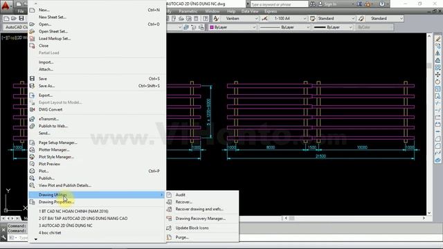Image resolution: width=443 pixels, height=249 pixels.
Task: Click Save icon in the Standard toolbar
Action: coord(21,19)
